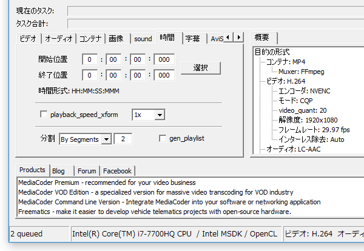Click the 開始位置 milliseconds field
This screenshot has height=251, width=364.
click(164, 59)
